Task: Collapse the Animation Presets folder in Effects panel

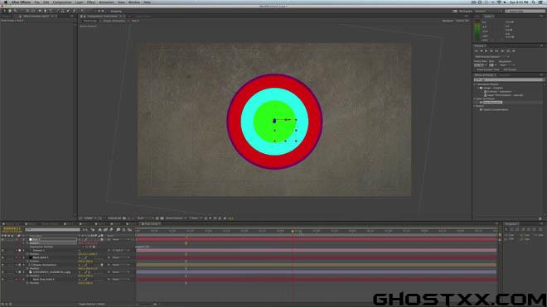Action: pyautogui.click(x=475, y=84)
